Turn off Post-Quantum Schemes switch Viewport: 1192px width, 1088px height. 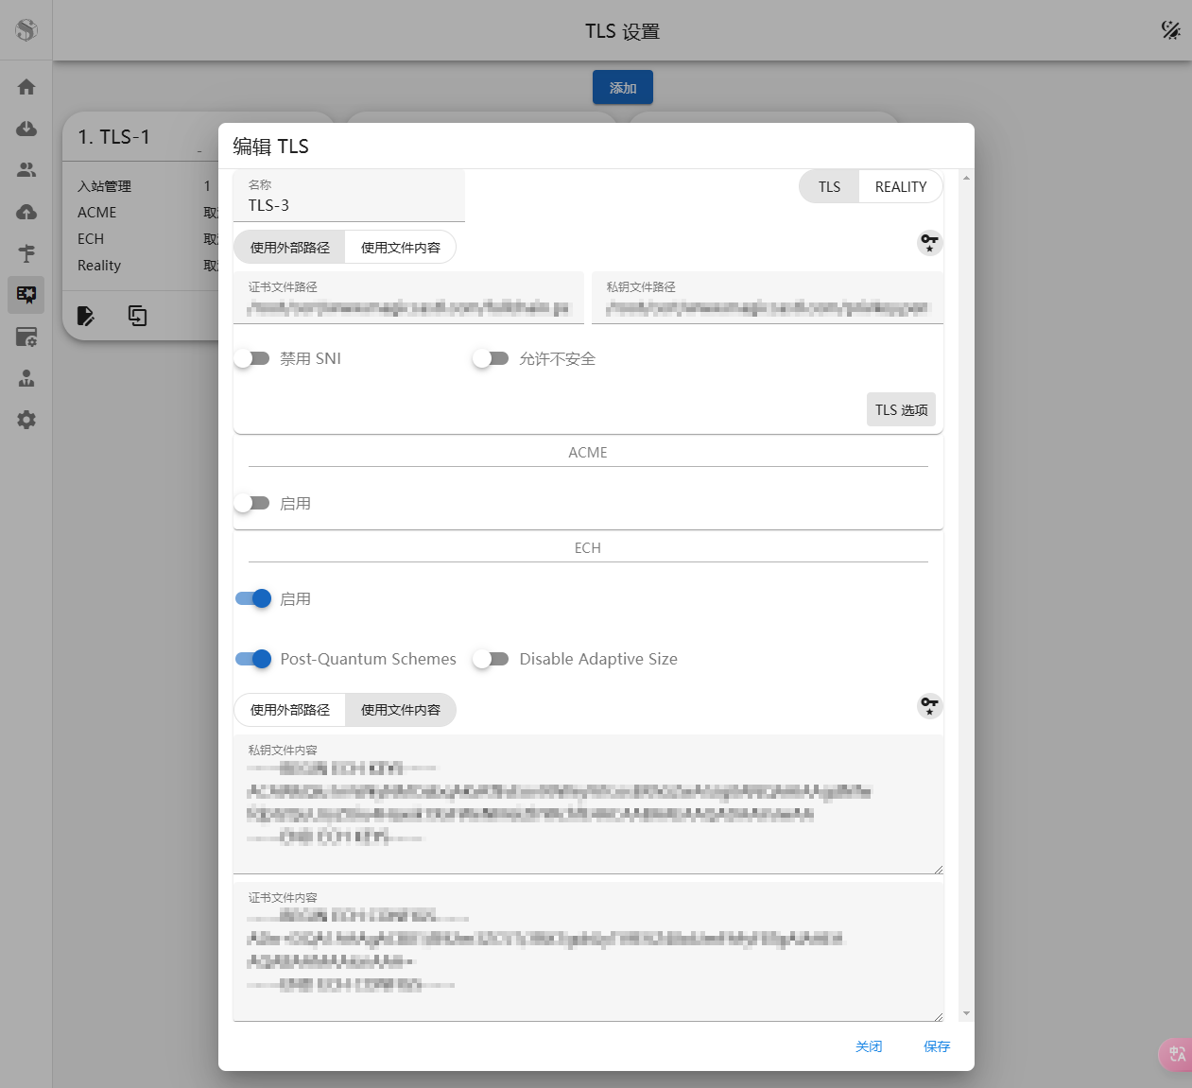252,659
